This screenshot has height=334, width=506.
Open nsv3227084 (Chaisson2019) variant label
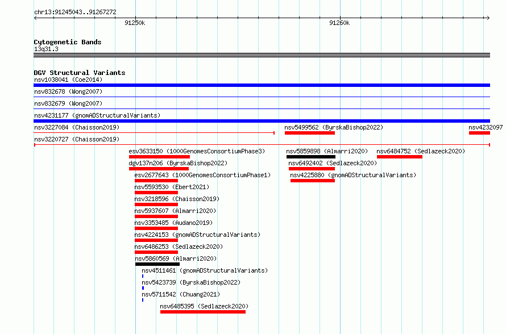coord(77,127)
